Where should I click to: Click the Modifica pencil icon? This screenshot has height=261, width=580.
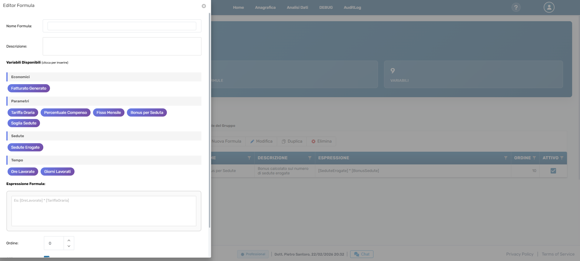point(252,141)
